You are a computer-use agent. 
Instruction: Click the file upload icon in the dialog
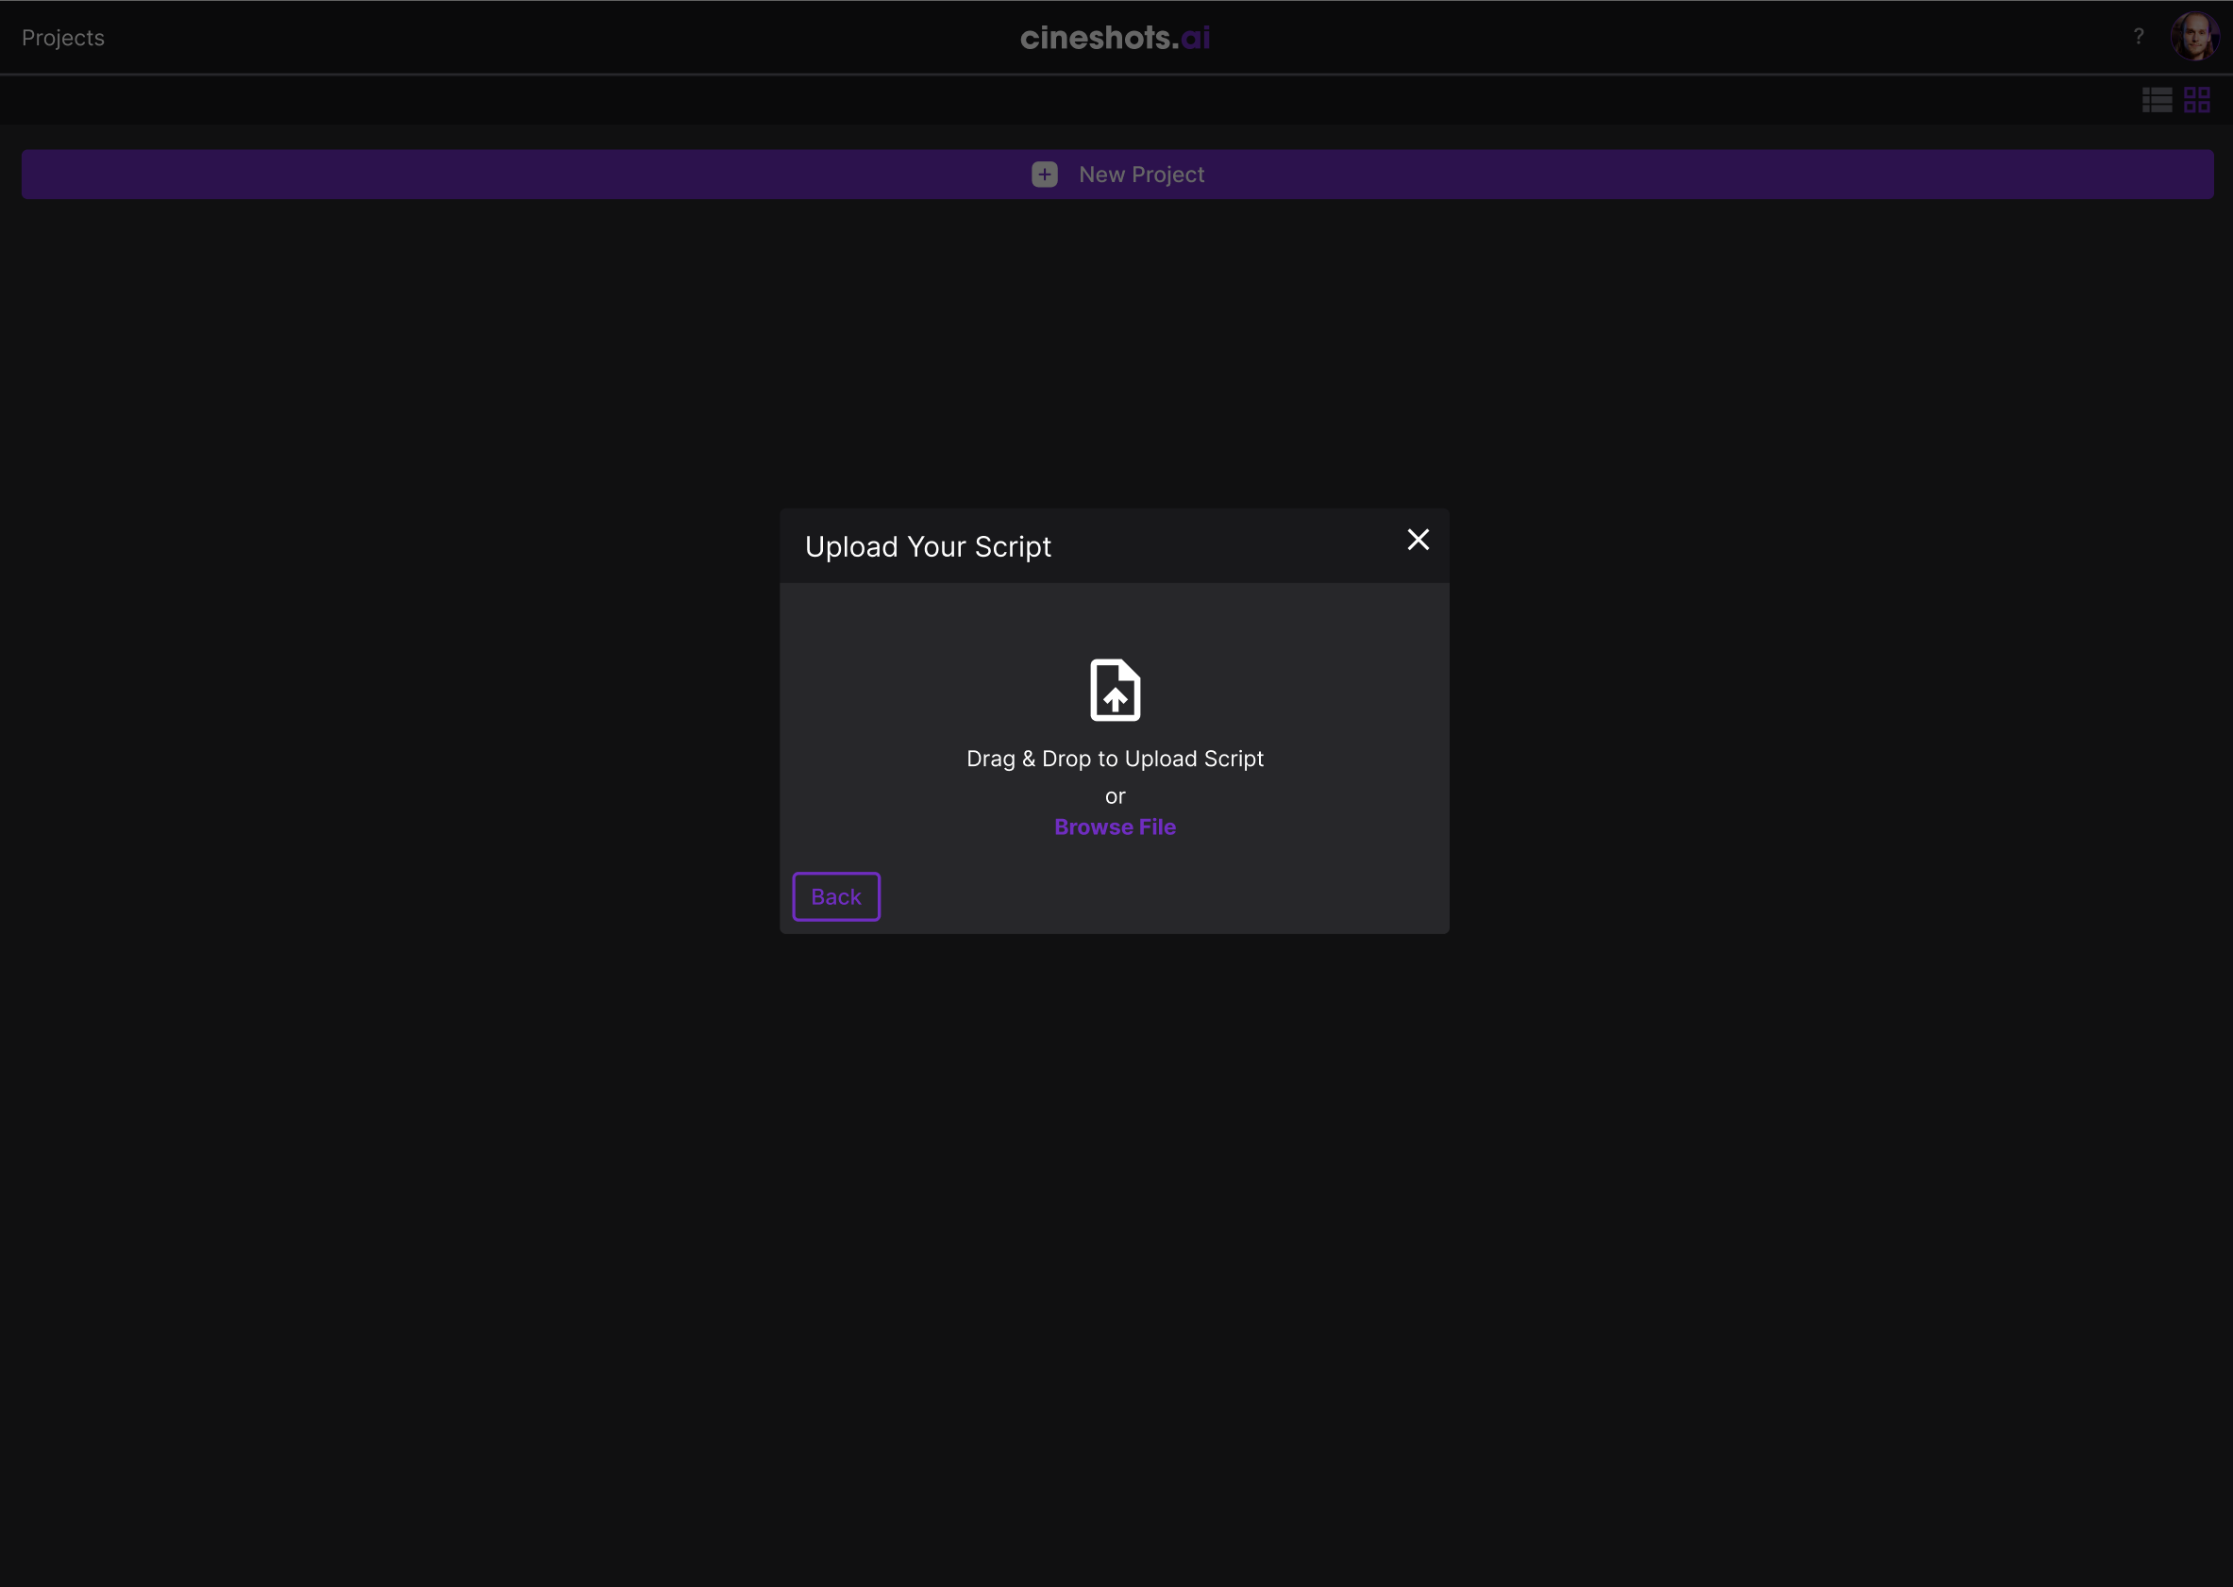pos(1114,690)
